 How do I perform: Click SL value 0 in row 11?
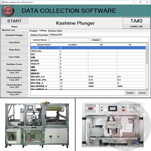pos(131,83)
